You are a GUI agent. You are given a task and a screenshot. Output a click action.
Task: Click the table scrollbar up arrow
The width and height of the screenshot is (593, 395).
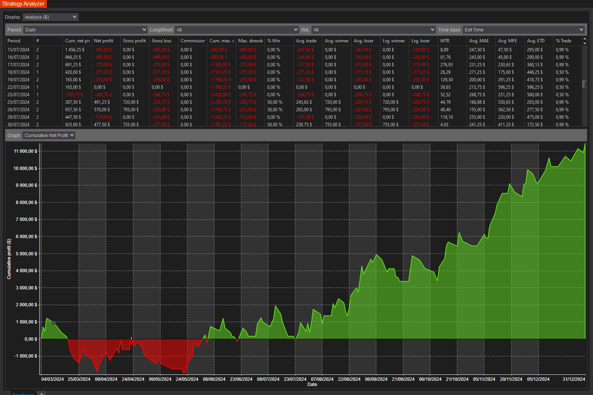(x=585, y=39)
